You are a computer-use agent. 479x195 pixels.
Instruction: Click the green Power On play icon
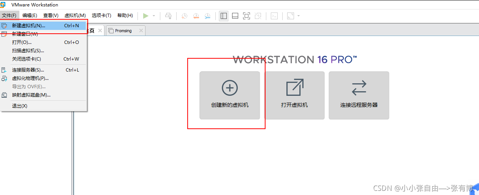pyautogui.click(x=146, y=16)
